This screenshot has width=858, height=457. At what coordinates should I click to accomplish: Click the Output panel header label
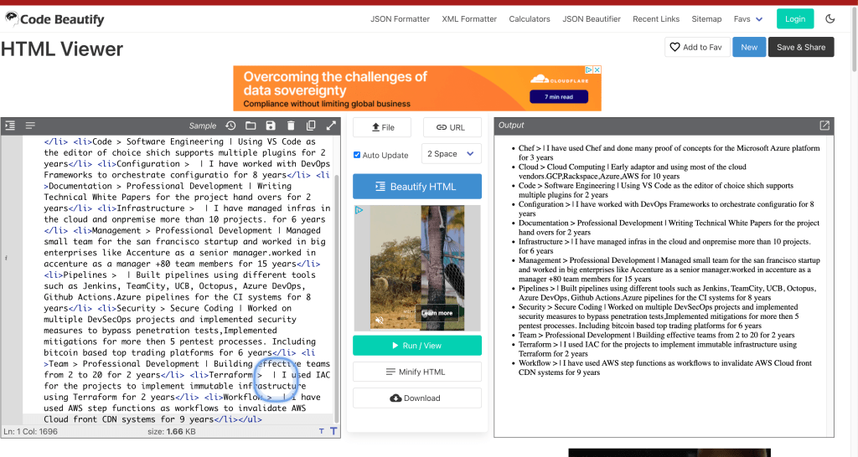point(511,126)
